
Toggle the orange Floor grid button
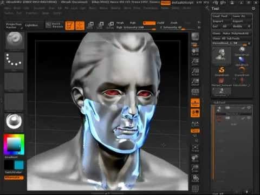click(195, 103)
